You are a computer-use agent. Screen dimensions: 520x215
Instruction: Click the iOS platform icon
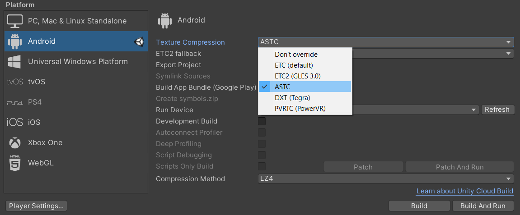tap(15, 123)
